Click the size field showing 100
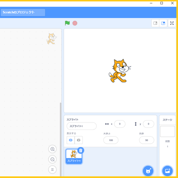The width and height of the screenshot is (178, 178). tap(111, 140)
